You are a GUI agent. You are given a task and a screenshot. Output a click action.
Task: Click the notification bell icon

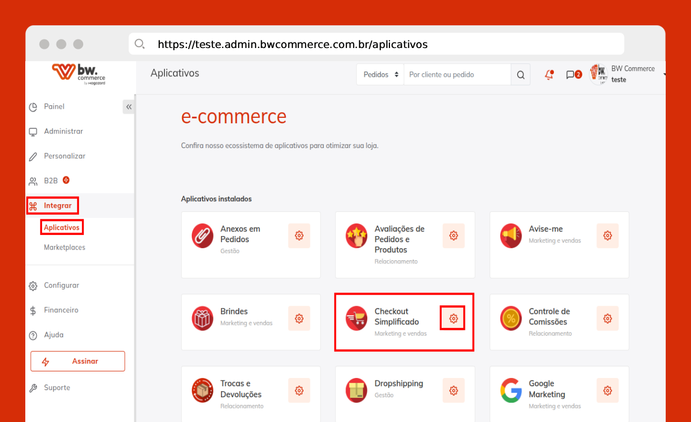pos(549,75)
